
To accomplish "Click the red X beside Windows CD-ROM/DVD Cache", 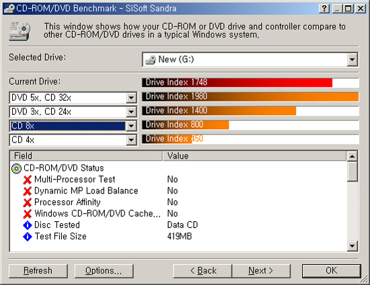I will pos(28,214).
